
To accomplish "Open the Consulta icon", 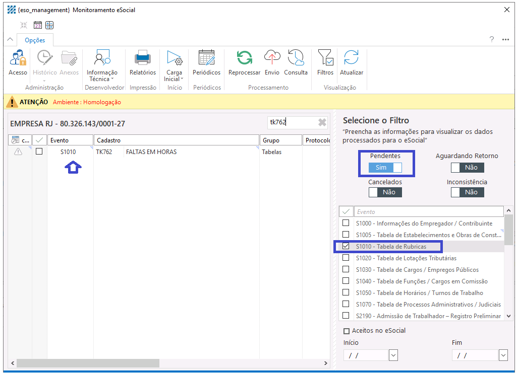I will [x=296, y=59].
